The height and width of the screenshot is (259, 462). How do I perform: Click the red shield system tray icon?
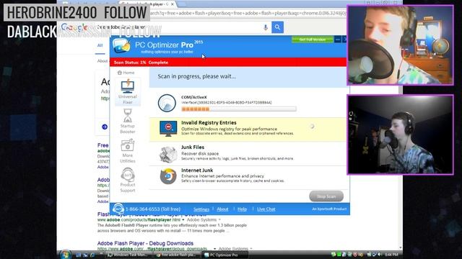click(x=355, y=255)
